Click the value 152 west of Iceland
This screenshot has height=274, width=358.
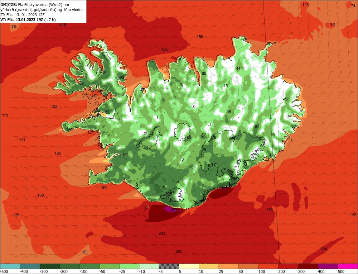click(54, 107)
